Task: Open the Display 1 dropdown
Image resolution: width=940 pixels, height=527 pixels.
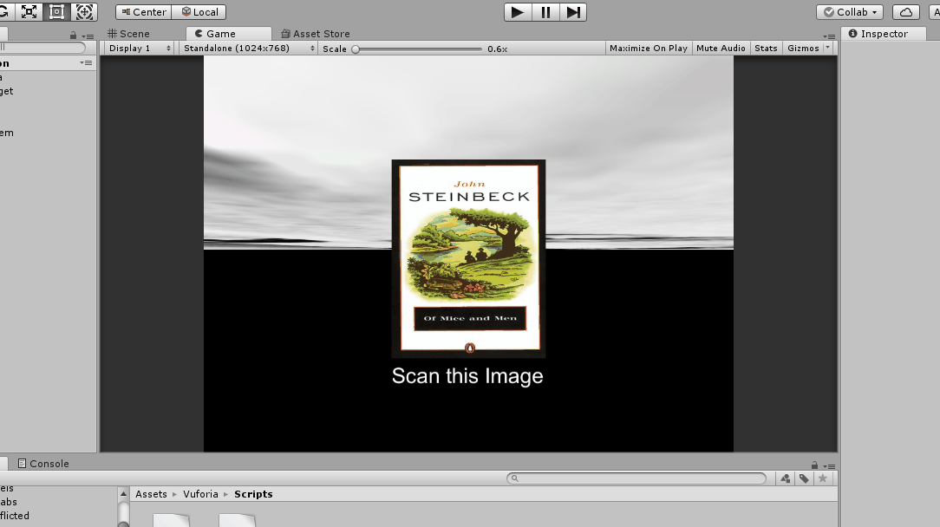Action: point(137,48)
